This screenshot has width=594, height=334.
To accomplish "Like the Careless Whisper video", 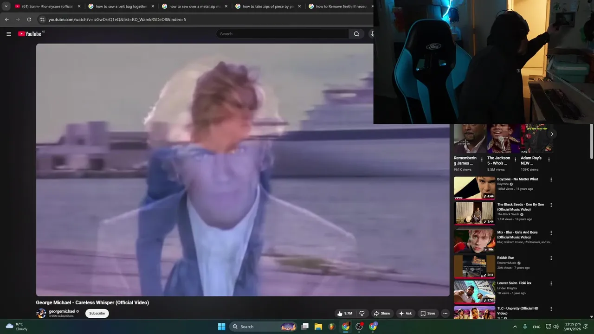I will coord(344,314).
